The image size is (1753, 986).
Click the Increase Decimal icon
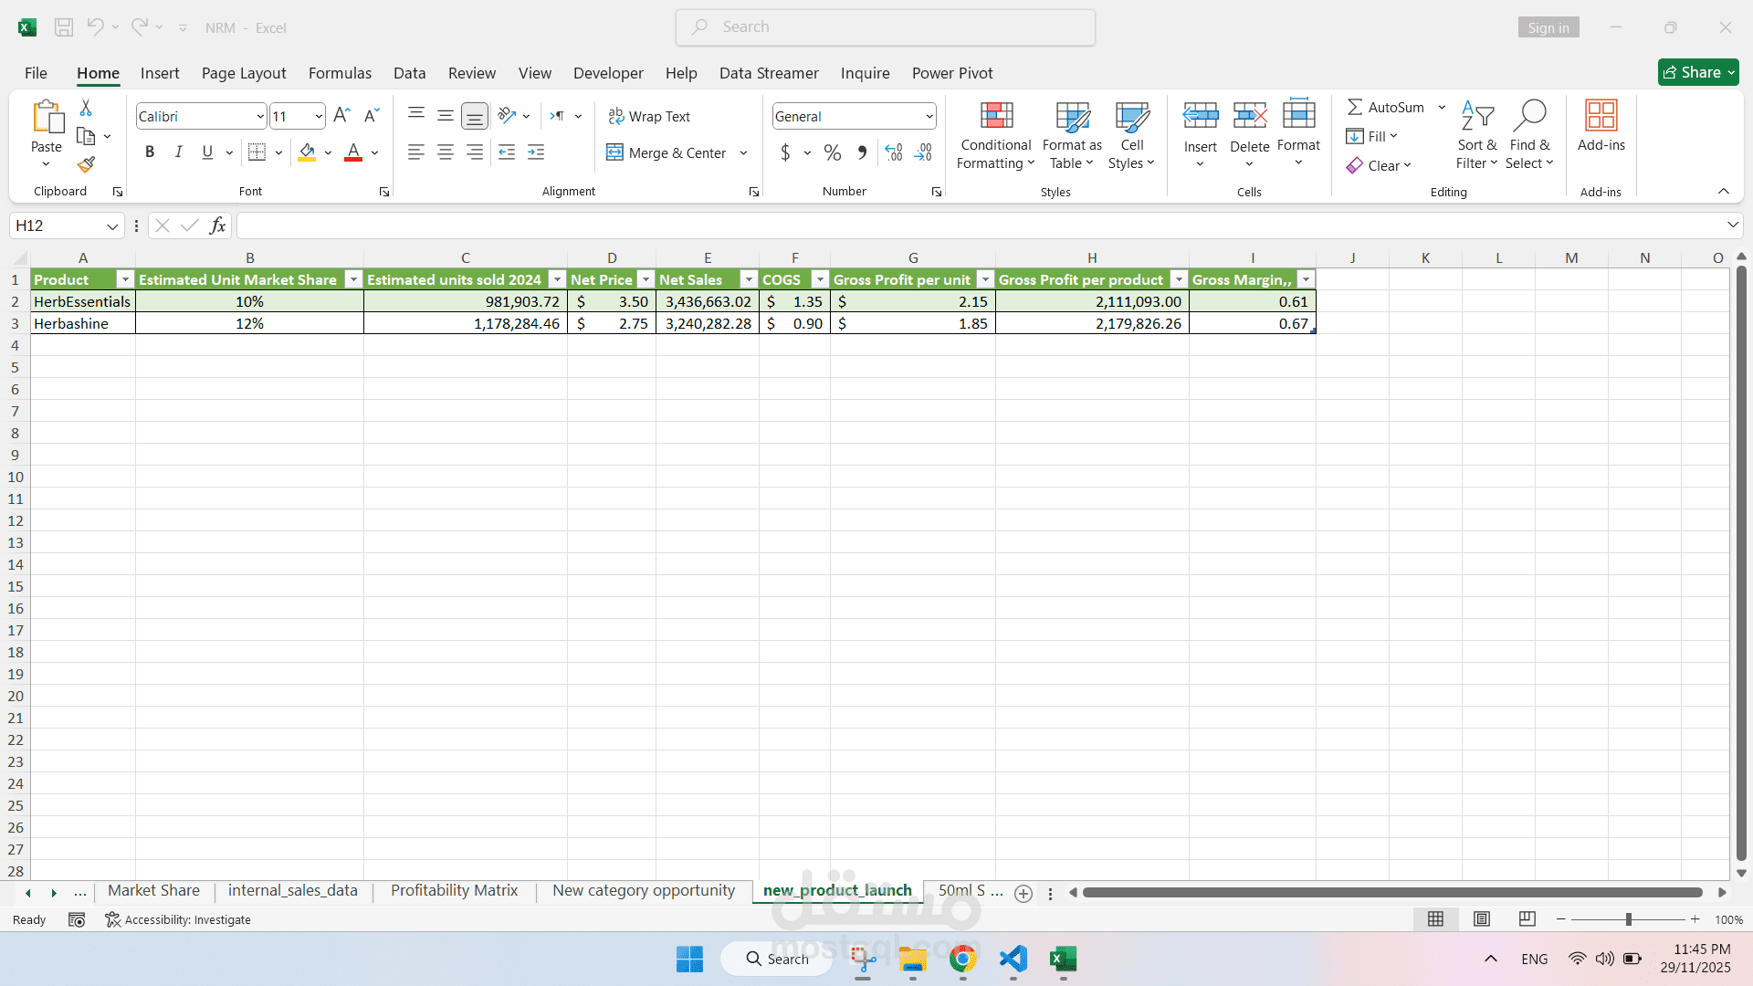pyautogui.click(x=894, y=153)
